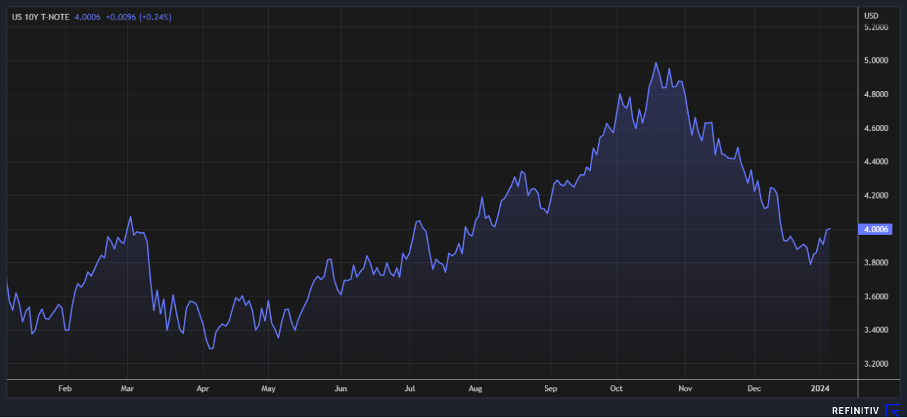The image size is (907, 418).
Task: Click the 4.2000 price axis label
Action: click(876, 196)
